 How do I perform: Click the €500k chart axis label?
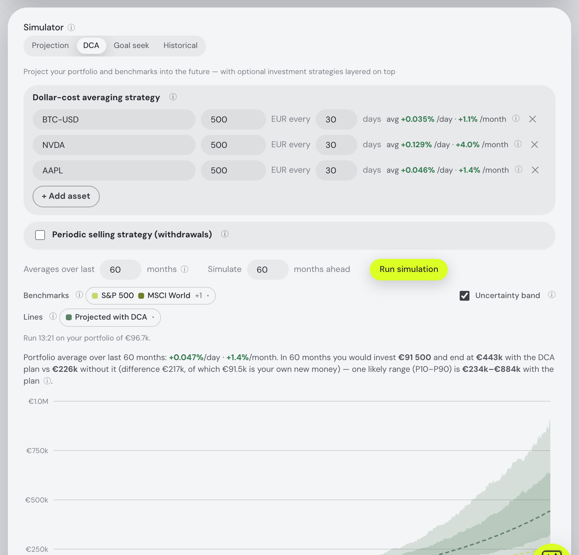coord(37,500)
